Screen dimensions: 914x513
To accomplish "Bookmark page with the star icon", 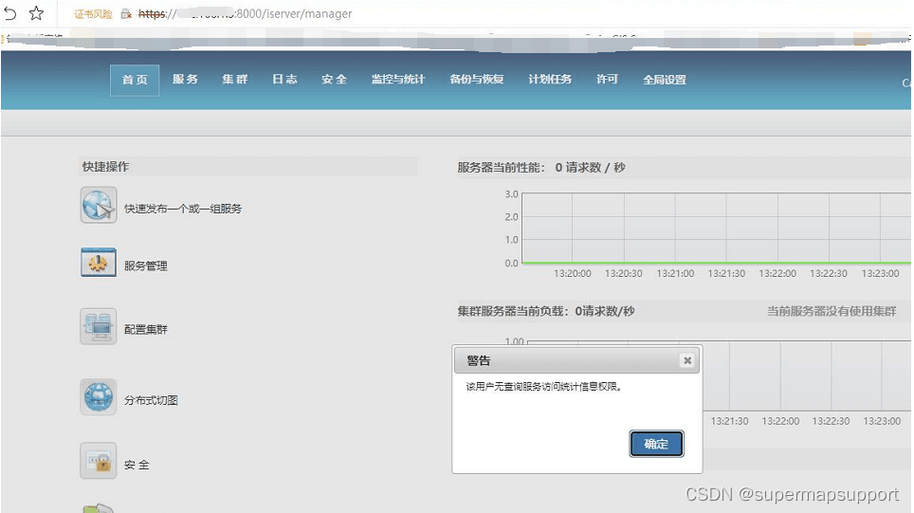I will click(x=37, y=13).
